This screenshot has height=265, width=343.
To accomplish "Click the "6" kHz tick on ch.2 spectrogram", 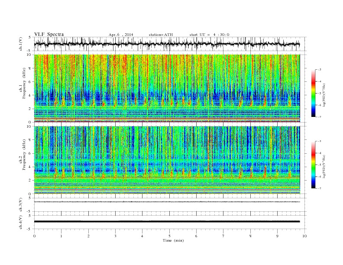I will 30,153.
